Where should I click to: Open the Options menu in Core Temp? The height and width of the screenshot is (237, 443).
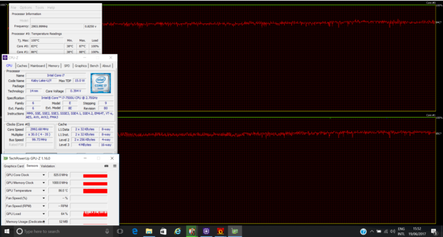25,8
